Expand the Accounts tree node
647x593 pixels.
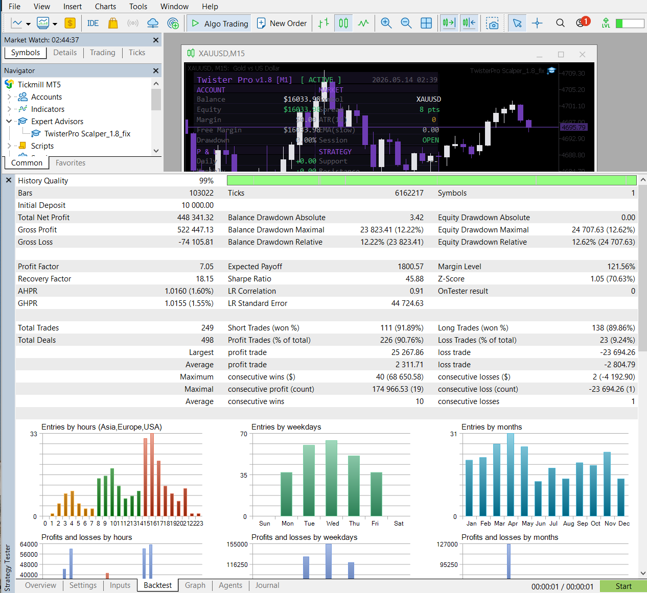9,97
